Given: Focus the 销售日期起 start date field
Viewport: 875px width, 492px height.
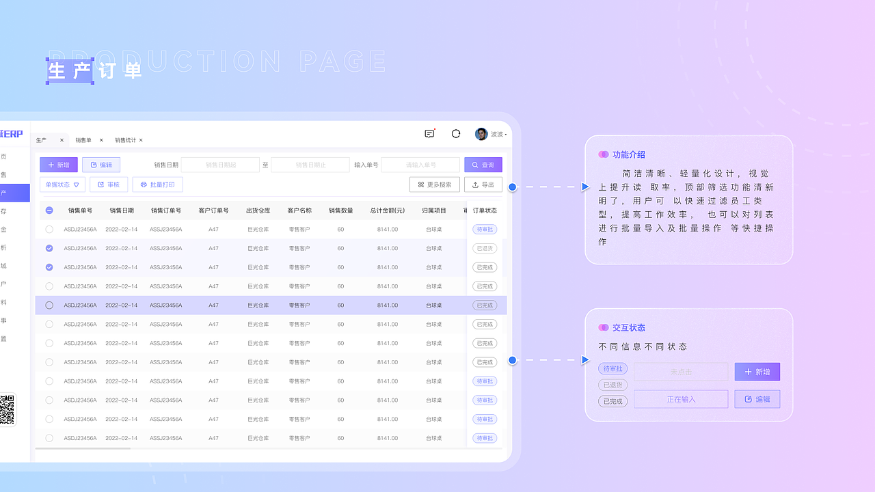Looking at the screenshot, I should [220, 165].
